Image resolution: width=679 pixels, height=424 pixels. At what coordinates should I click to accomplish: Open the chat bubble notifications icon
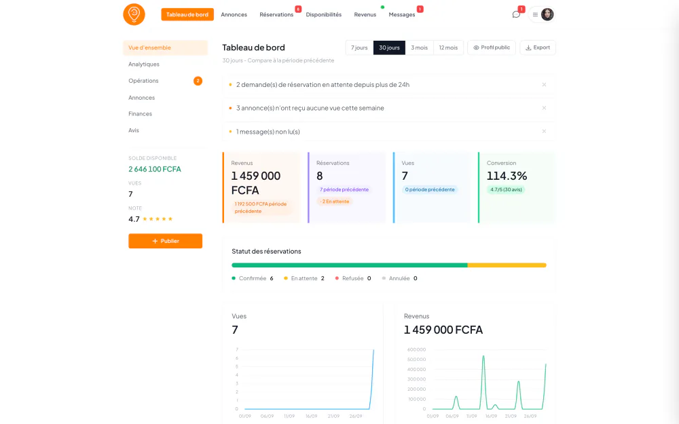(x=516, y=15)
